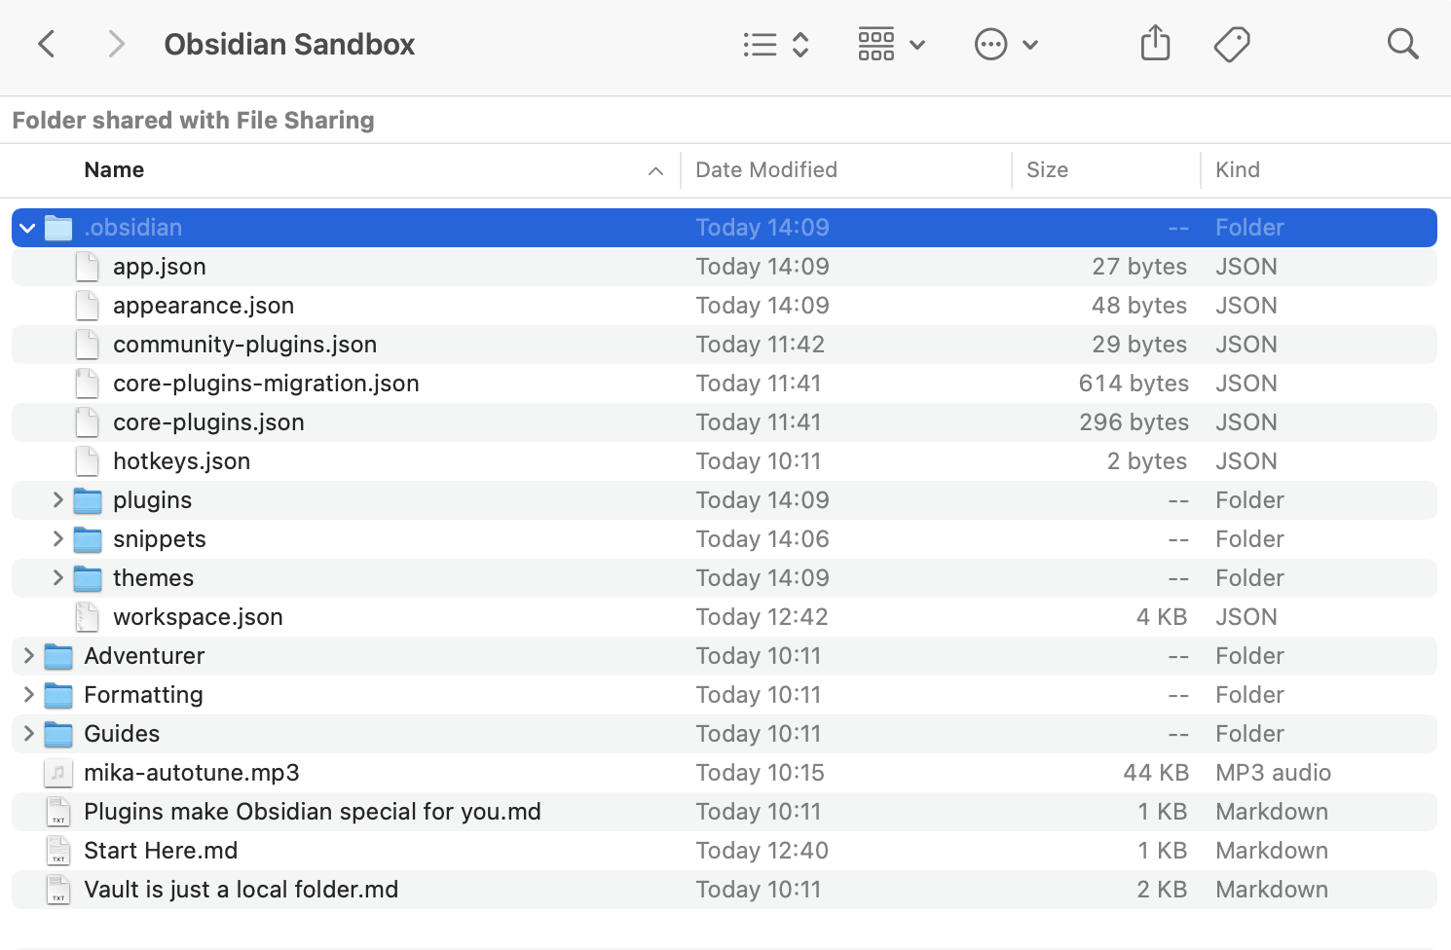Click the themes folder icon
Viewport: 1451px width, 950px height.
[88, 578]
